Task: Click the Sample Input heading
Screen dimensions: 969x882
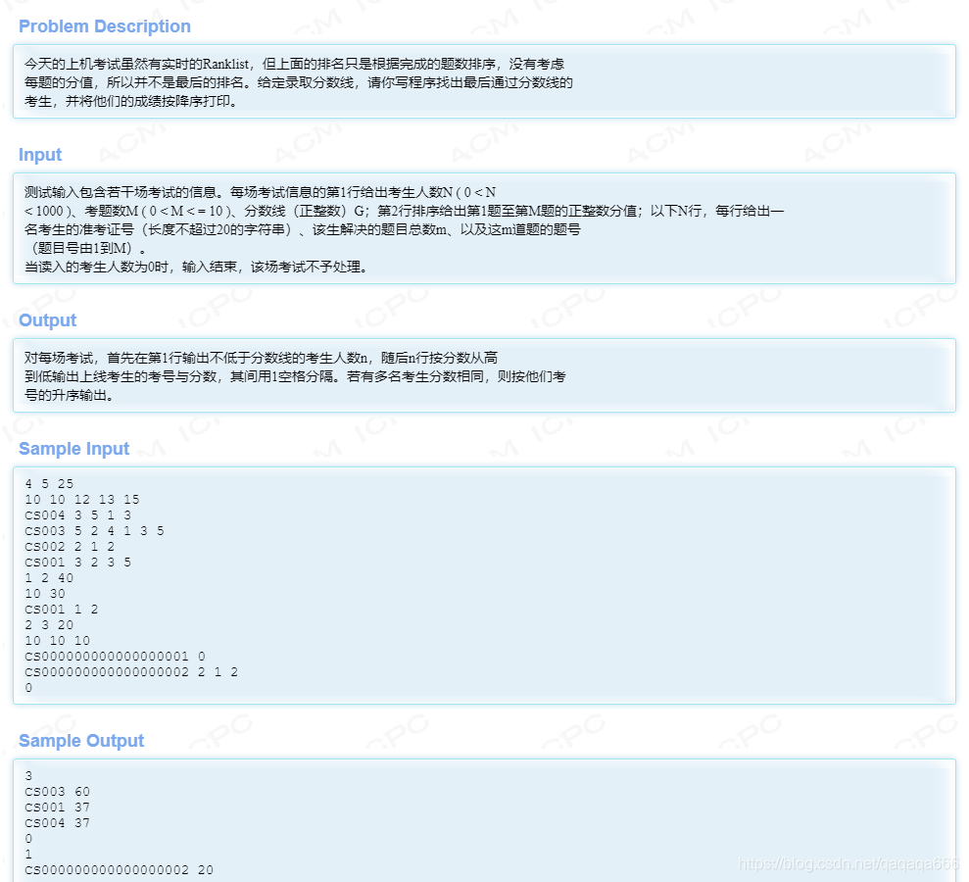Action: [x=74, y=449]
